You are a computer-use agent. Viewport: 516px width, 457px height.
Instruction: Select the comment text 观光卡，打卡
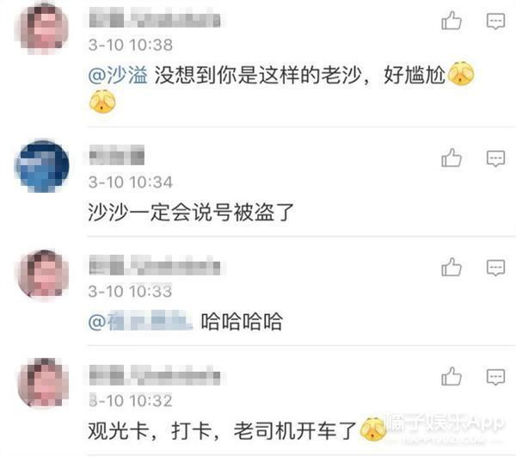coord(150,431)
